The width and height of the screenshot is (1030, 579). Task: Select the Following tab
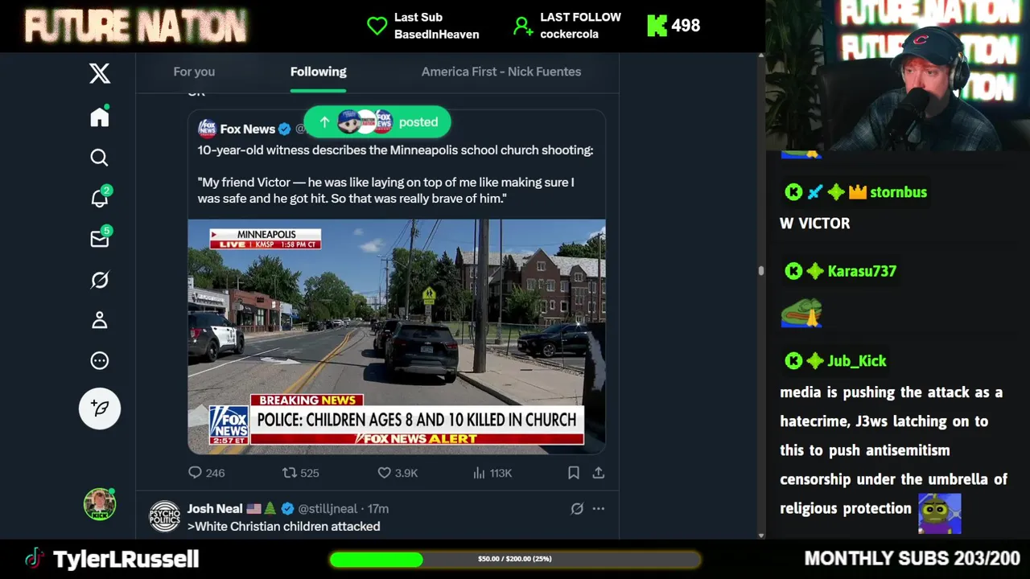tap(319, 72)
